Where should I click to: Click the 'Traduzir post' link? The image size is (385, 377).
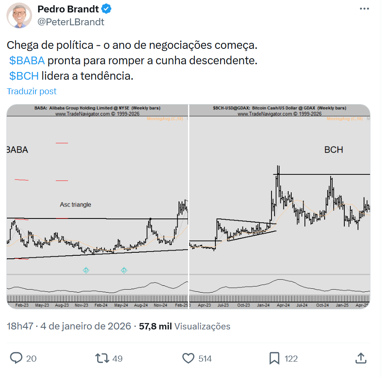click(x=32, y=91)
